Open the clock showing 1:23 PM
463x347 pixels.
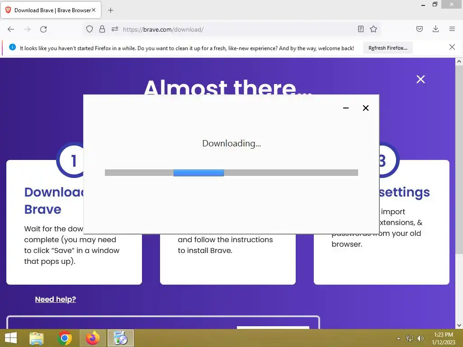pos(444,338)
